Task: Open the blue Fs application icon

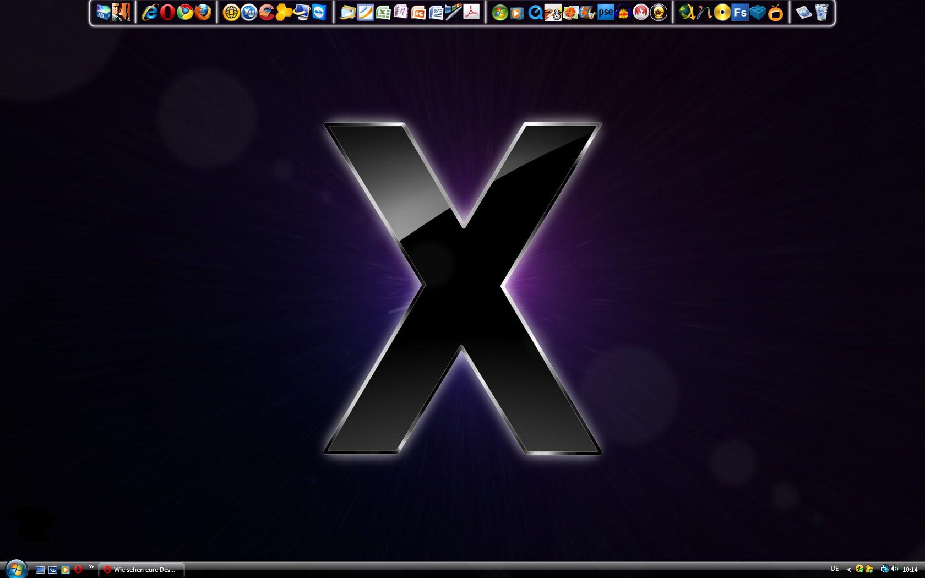Action: click(740, 12)
